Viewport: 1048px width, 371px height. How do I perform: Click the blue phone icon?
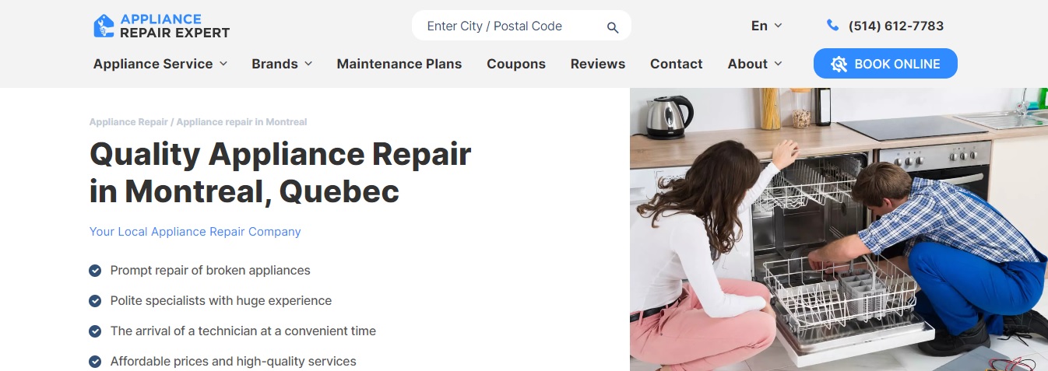832,26
